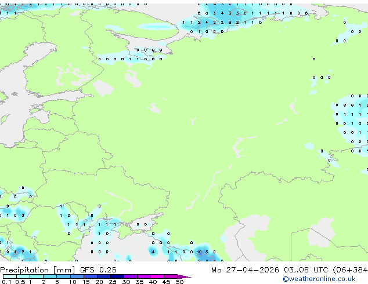This screenshot has height=284, width=368.
Task: Click the 'GFS 0.25' model label
Action: (98, 270)
